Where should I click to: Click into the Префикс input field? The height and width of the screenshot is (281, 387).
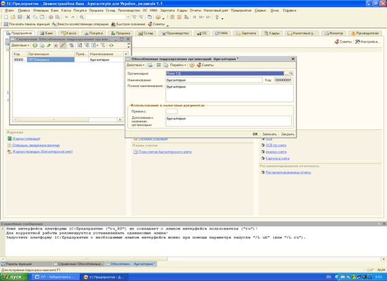[171, 111]
